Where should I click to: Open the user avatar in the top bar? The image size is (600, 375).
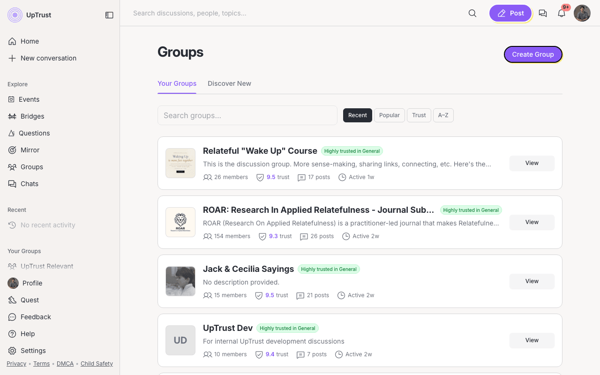(582, 13)
